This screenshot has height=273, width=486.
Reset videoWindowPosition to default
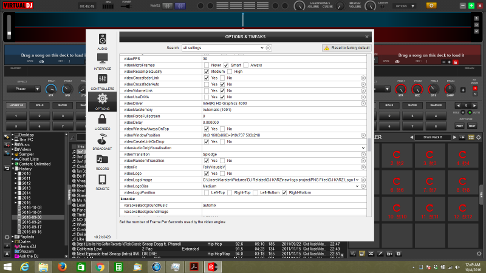click(363, 135)
